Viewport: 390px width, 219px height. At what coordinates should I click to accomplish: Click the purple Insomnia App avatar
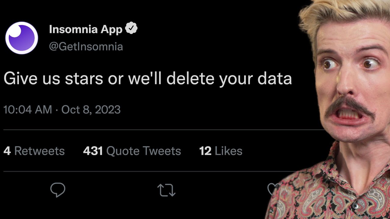click(x=22, y=38)
